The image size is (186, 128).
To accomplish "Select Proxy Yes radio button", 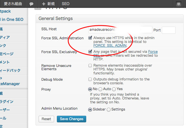I will pyautogui.click(x=114, y=89).
